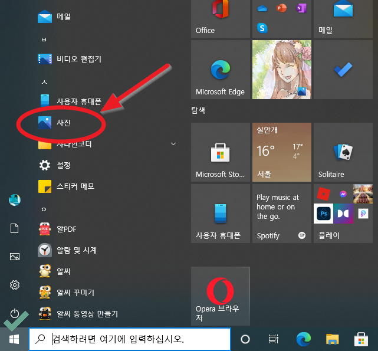This screenshot has width=378, height=351.
Task: Open the Solitaire tile
Action: click(343, 152)
